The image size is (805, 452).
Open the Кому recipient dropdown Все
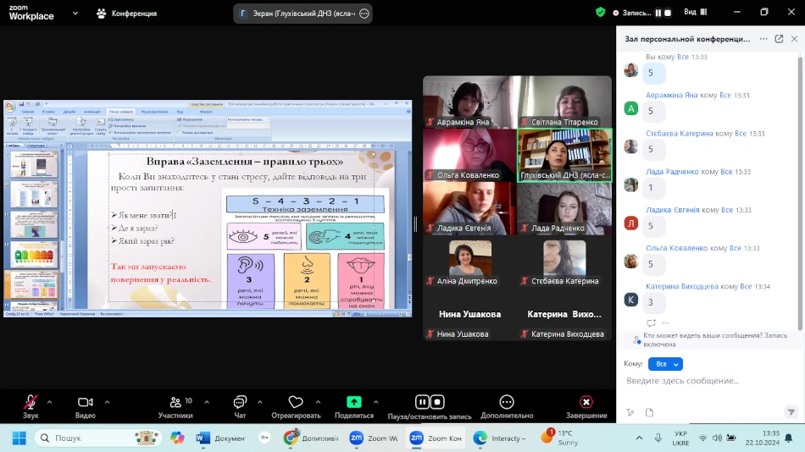665,364
